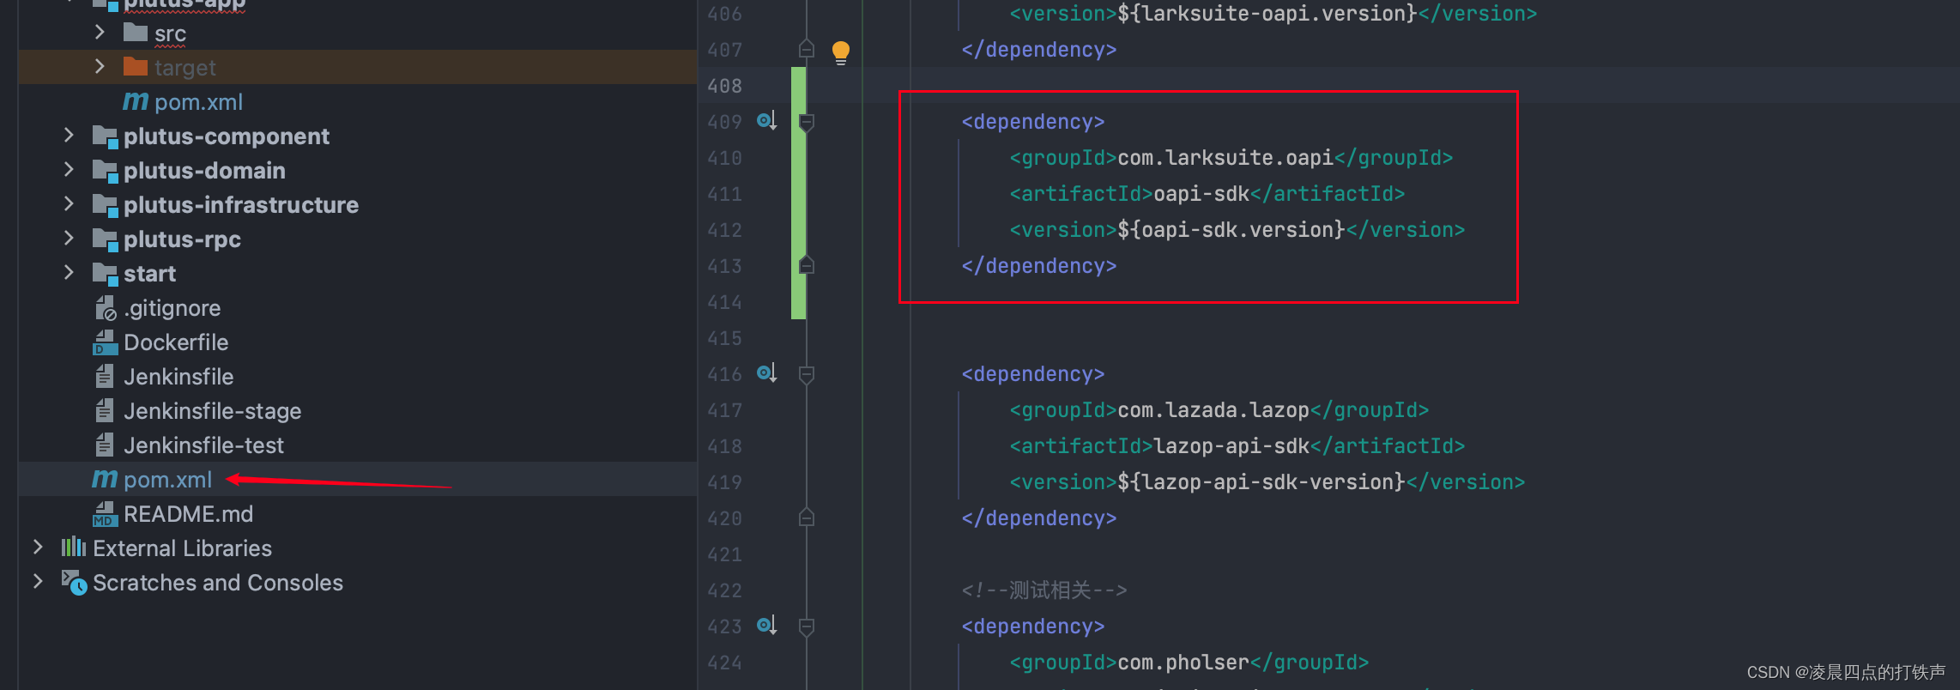Image resolution: width=1960 pixels, height=690 pixels.
Task: Click the Maven icon of root pom.xml
Action: pyautogui.click(x=105, y=479)
